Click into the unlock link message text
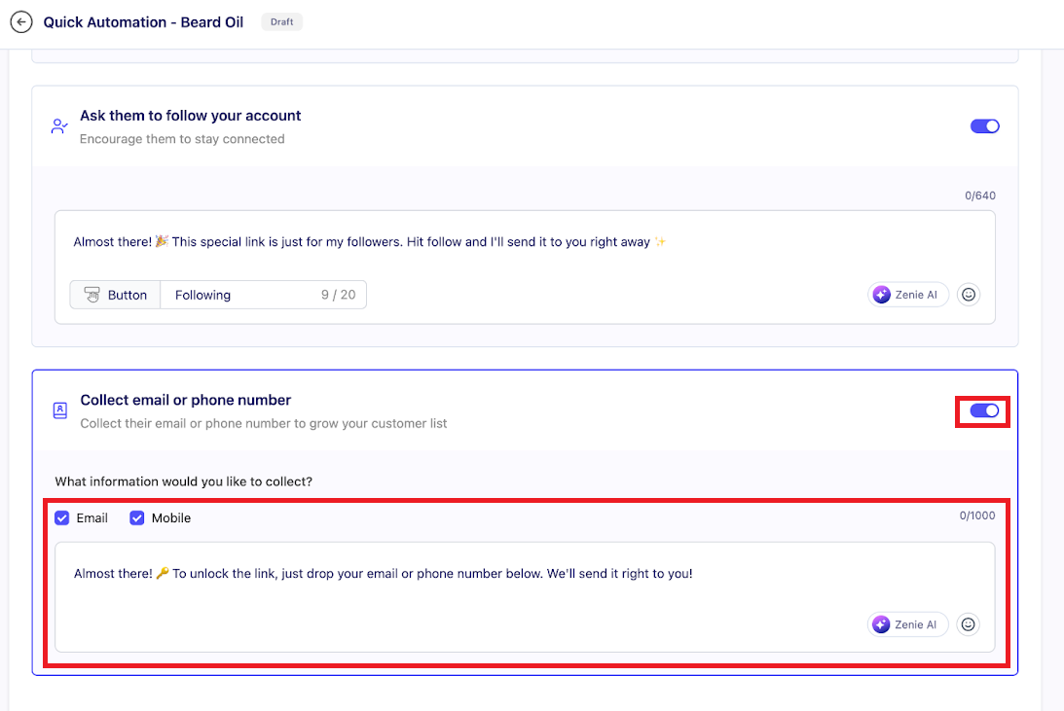The height and width of the screenshot is (711, 1064). (x=383, y=574)
